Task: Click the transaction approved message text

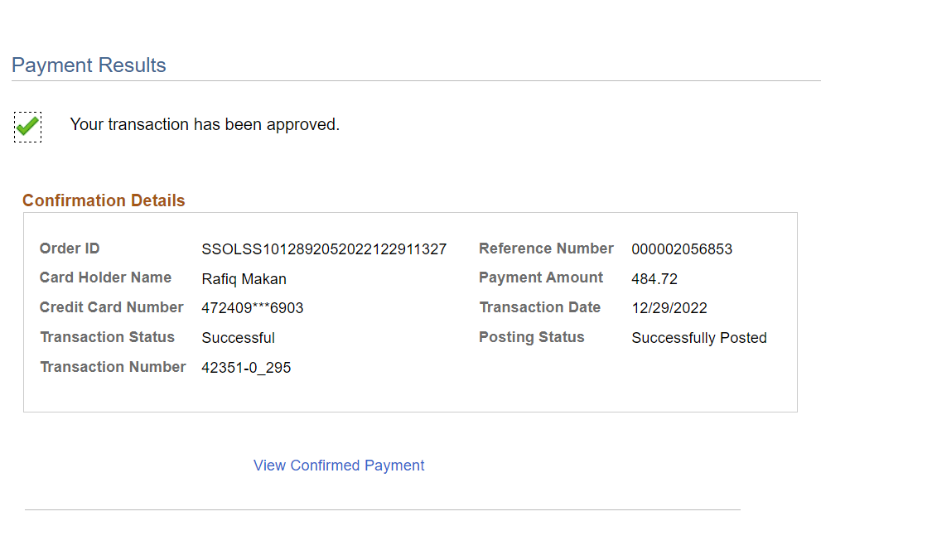Action: (205, 124)
